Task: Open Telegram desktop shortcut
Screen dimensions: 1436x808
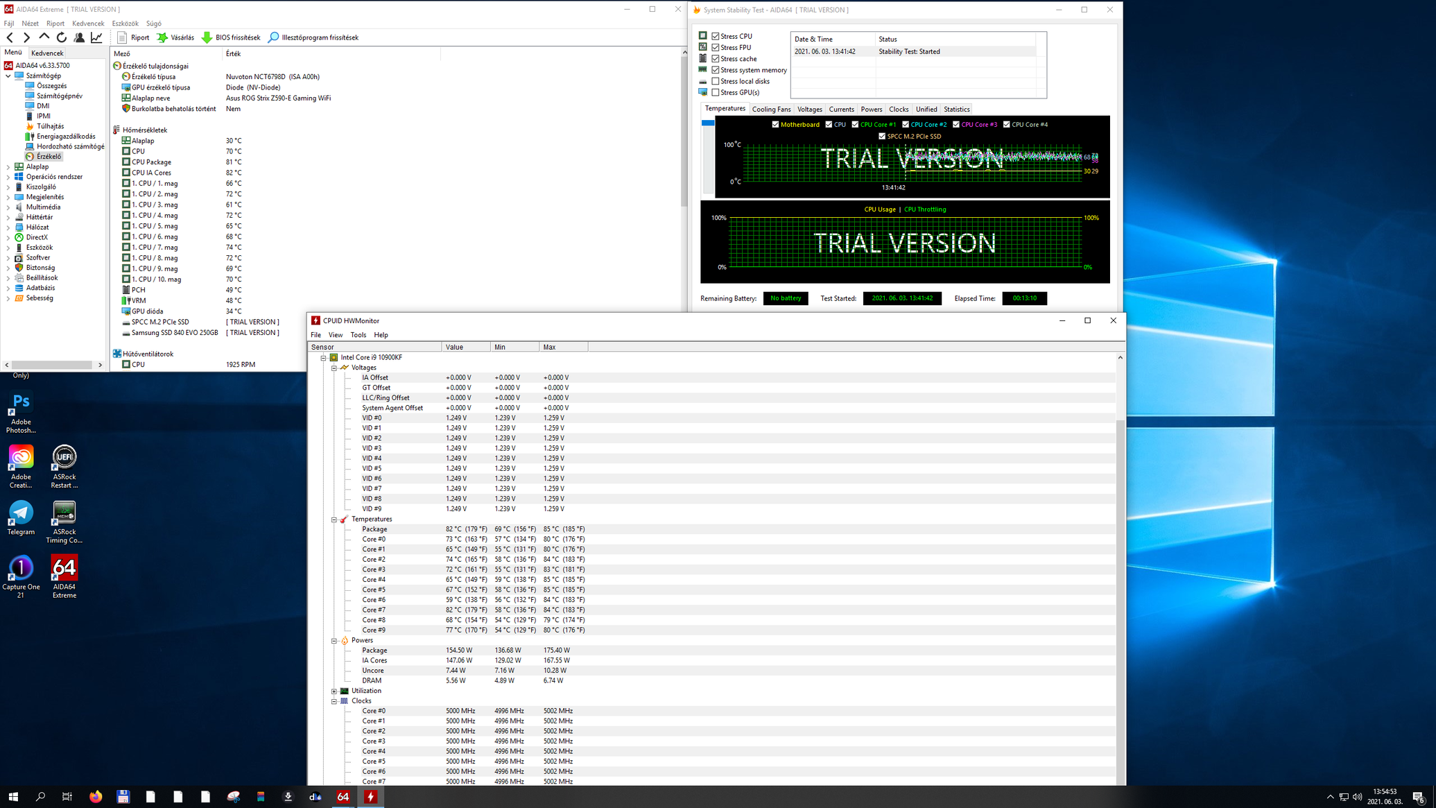Action: pyautogui.click(x=21, y=518)
